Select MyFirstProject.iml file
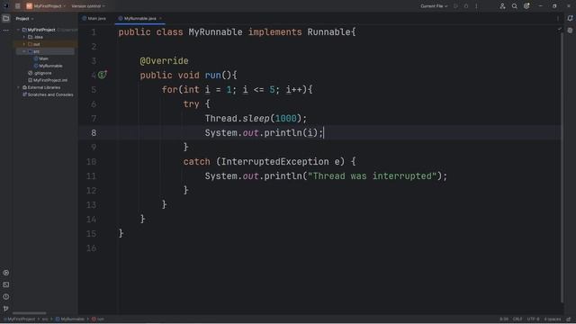The image size is (576, 324). point(48,80)
